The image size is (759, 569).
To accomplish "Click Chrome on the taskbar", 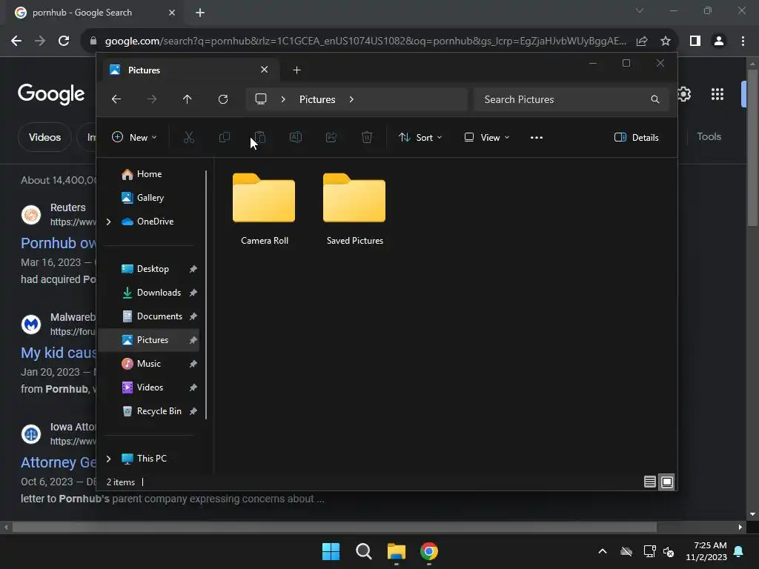I will click(x=429, y=551).
